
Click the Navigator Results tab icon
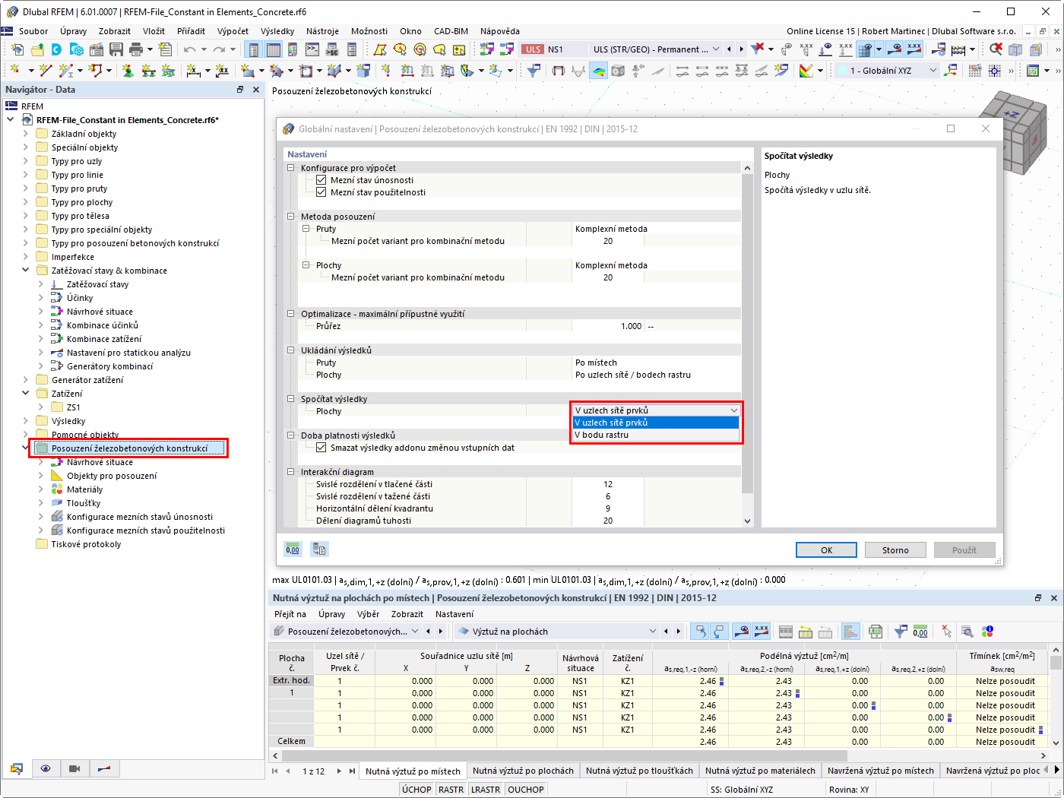104,769
